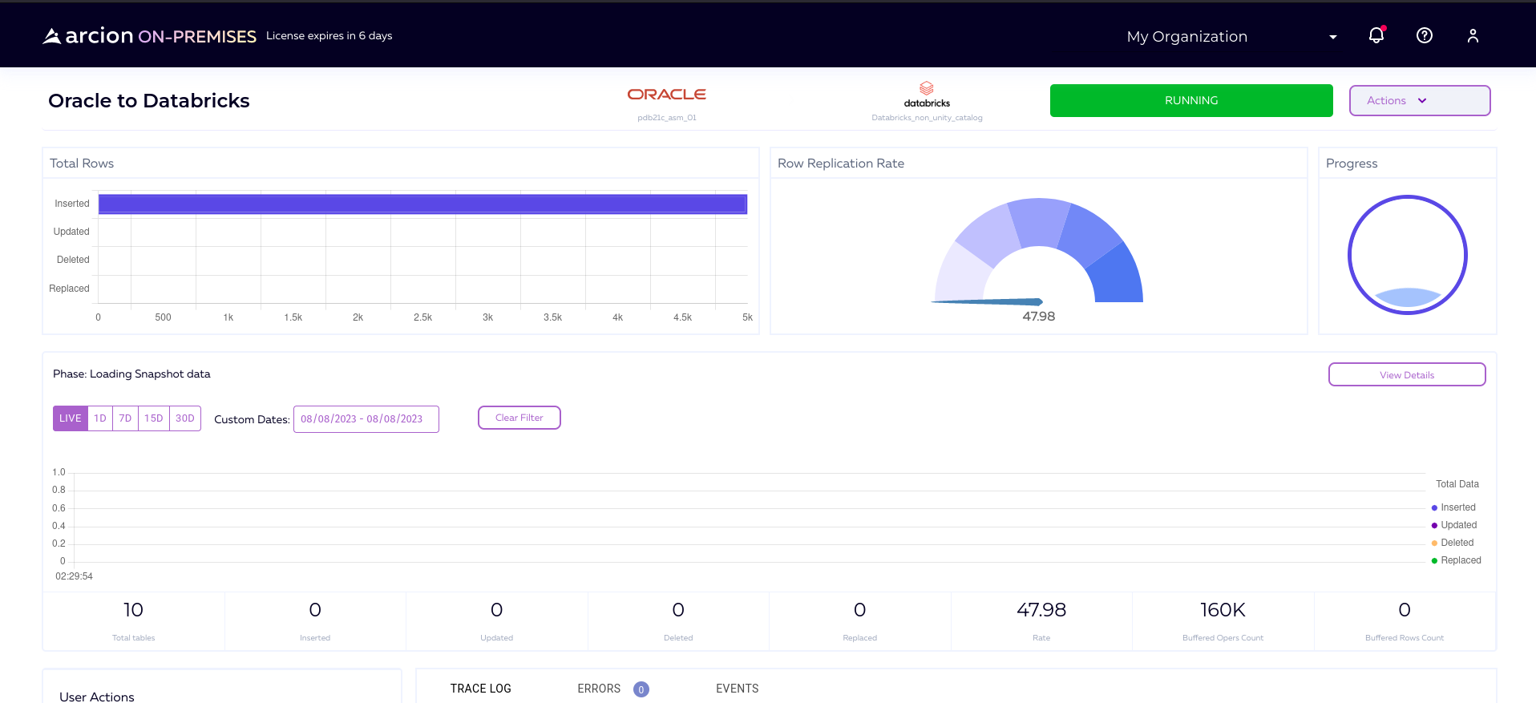Screen dimensions: 1536x703
Task: Expand the My Organization dropdown arrow
Action: coord(1333,37)
